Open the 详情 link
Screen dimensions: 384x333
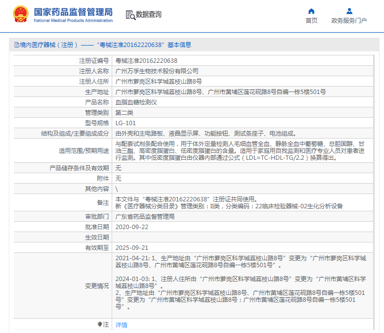click(121, 325)
